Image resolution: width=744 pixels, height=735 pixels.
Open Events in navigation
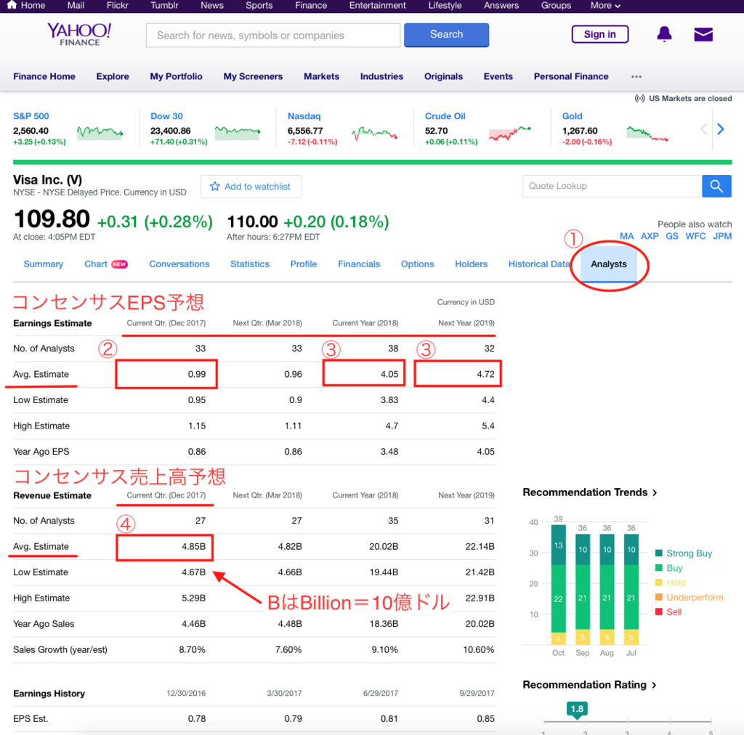(498, 76)
